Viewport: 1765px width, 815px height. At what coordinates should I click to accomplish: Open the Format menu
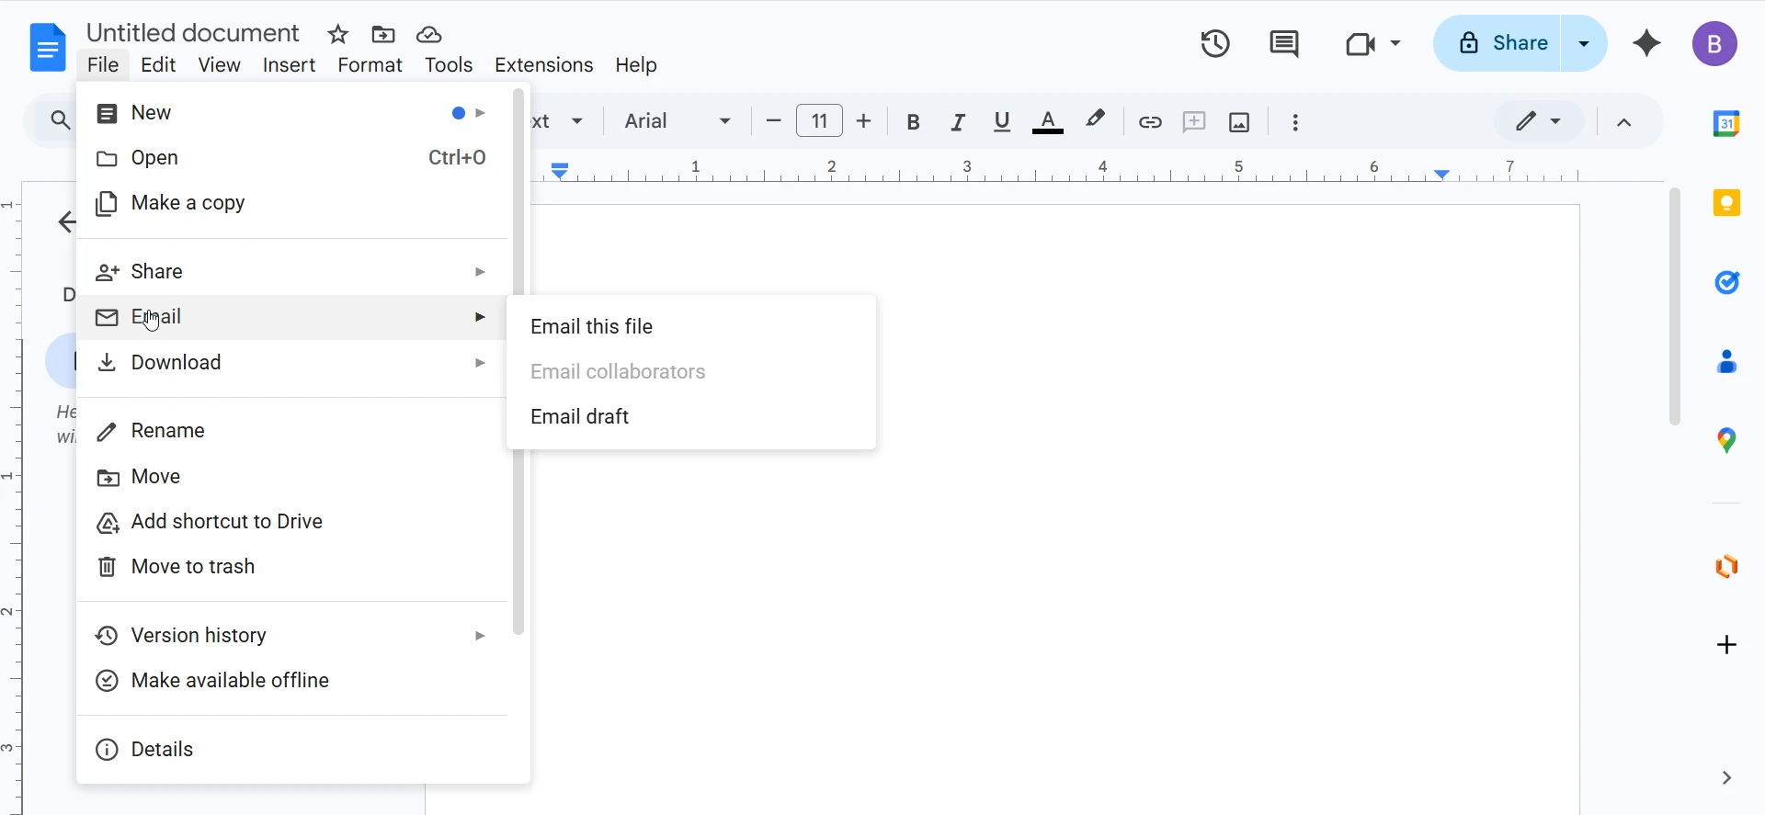370,65
